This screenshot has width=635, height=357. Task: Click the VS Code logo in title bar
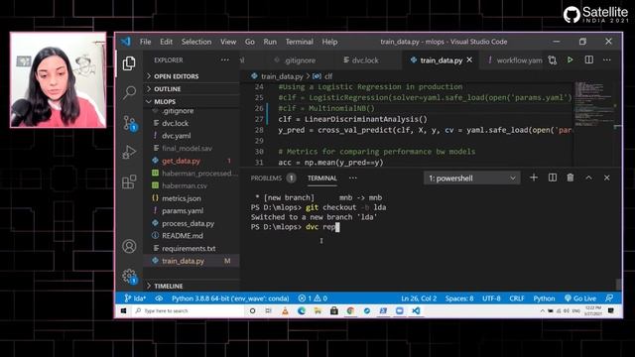(x=126, y=42)
